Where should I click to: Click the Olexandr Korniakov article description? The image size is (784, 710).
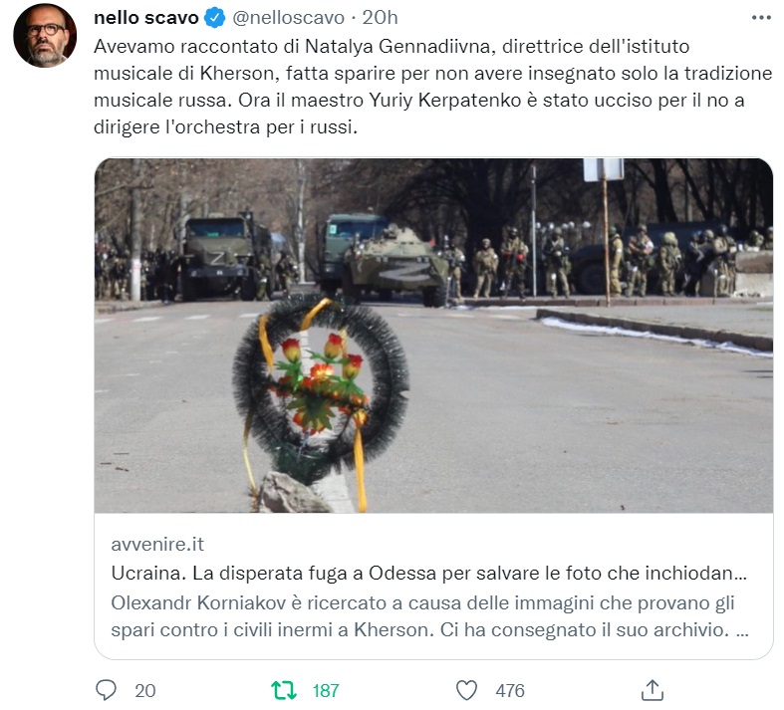(430, 616)
